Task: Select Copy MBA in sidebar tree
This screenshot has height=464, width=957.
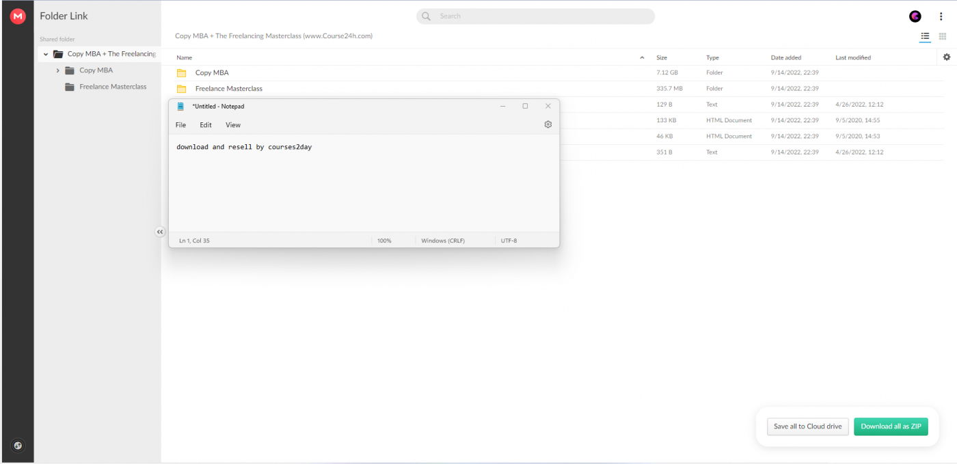Action: (x=96, y=70)
